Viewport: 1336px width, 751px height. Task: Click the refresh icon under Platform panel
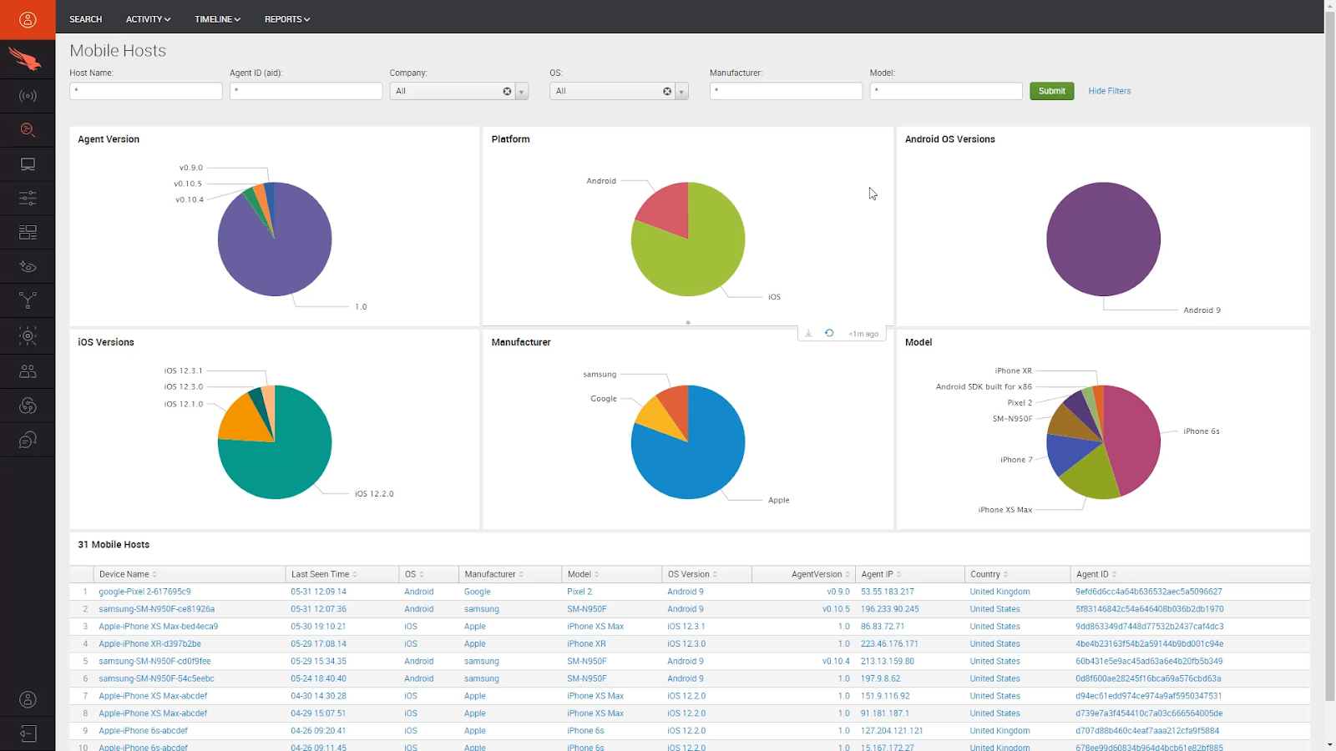coord(829,333)
